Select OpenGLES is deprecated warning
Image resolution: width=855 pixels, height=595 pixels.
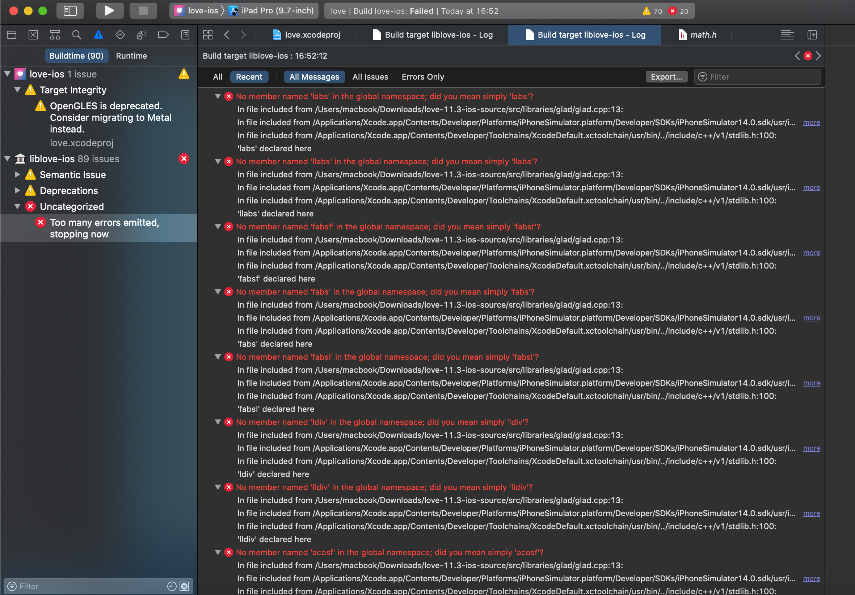click(x=111, y=118)
